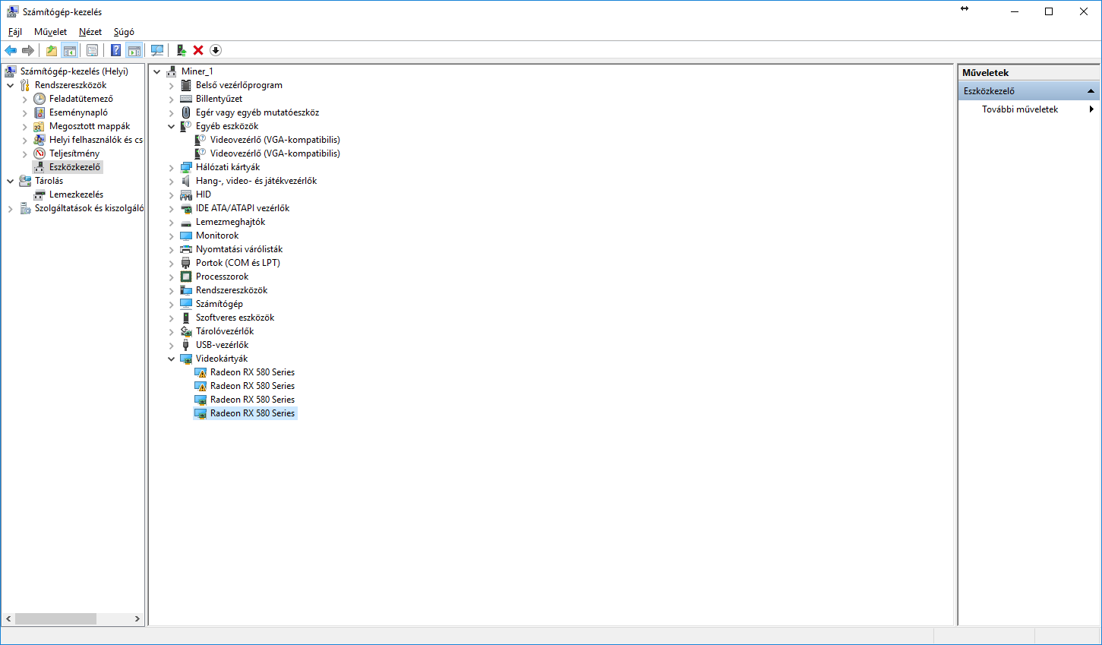Toggle the action pane toolbar icon

click(x=134, y=50)
